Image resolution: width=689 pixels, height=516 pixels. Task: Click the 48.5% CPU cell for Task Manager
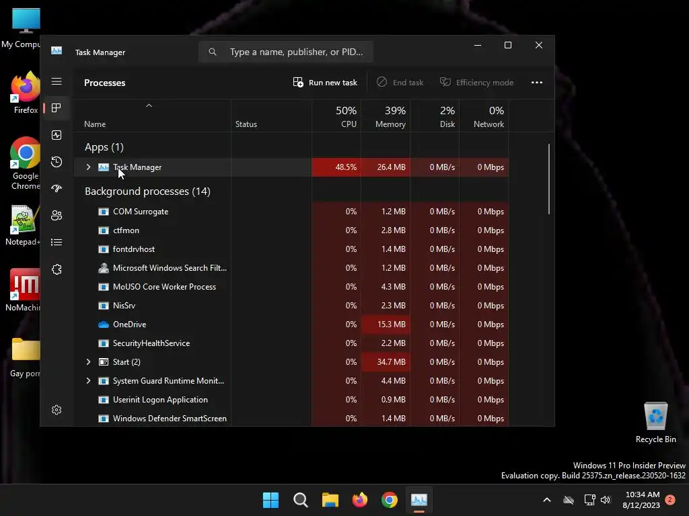click(x=336, y=167)
